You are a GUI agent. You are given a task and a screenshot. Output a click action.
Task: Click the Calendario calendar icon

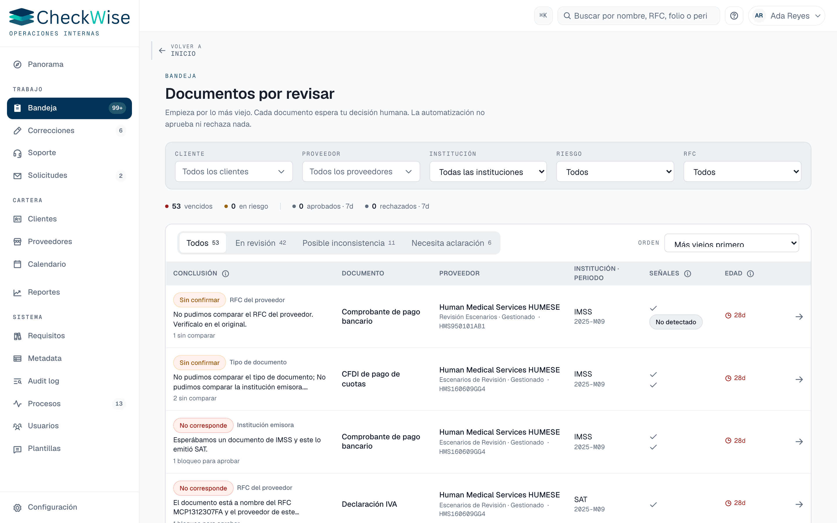(x=17, y=264)
